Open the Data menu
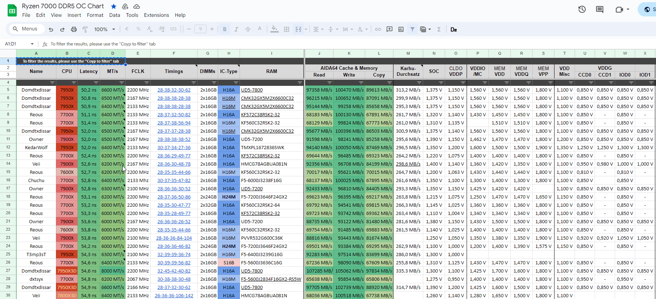The width and height of the screenshot is (656, 299). coord(114,15)
